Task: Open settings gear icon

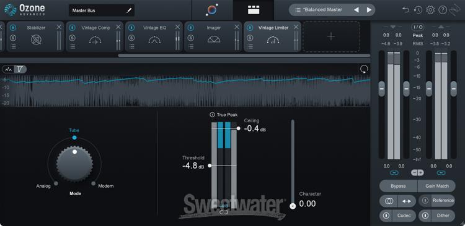Action: pos(430,10)
